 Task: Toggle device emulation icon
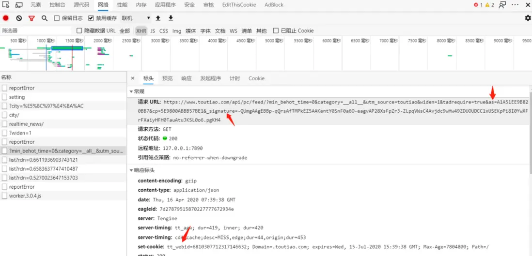[x=19, y=5]
